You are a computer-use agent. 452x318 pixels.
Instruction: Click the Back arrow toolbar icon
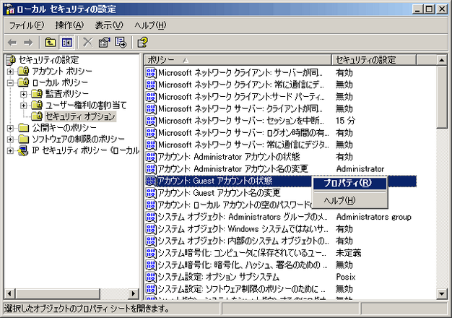point(12,43)
